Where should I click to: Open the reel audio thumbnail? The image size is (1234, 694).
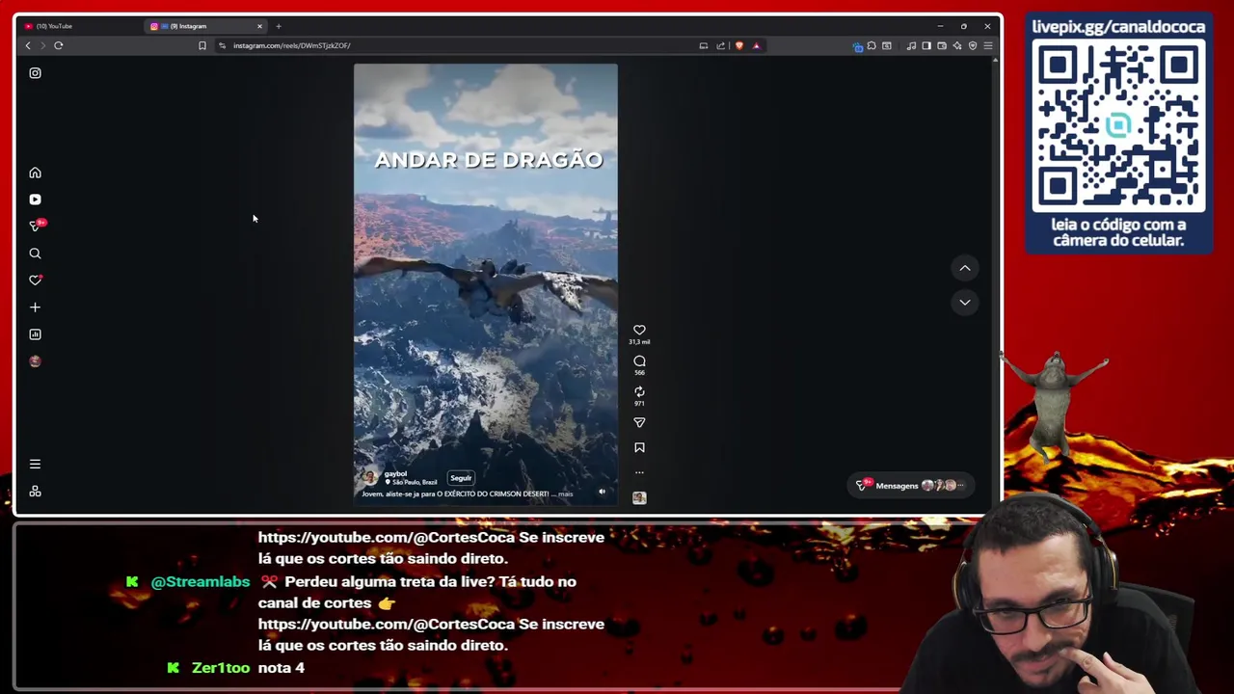coord(639,497)
